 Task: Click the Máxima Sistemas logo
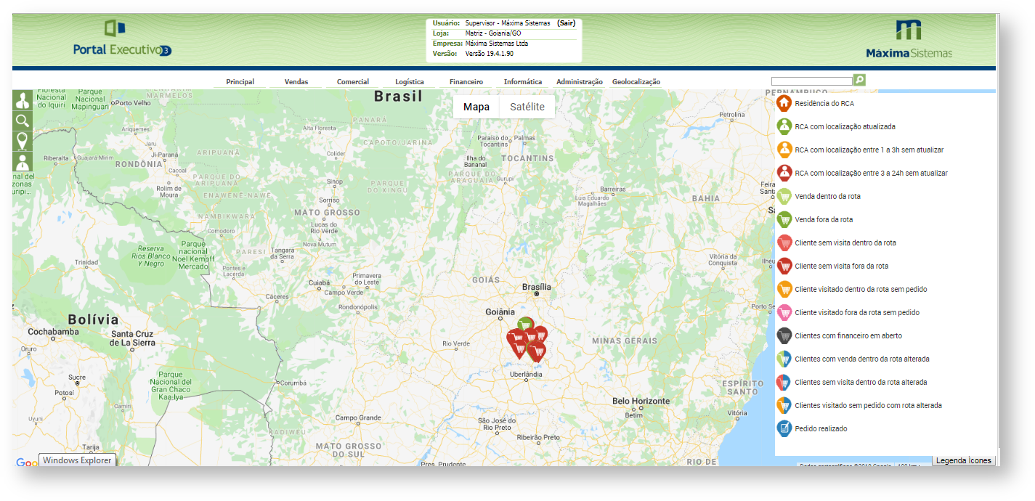pos(909,39)
